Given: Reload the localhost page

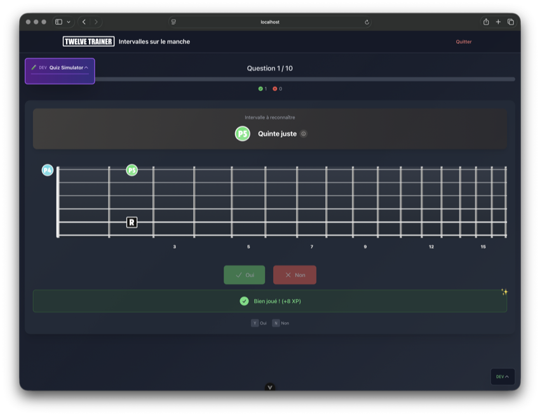Looking at the screenshot, I should (367, 22).
